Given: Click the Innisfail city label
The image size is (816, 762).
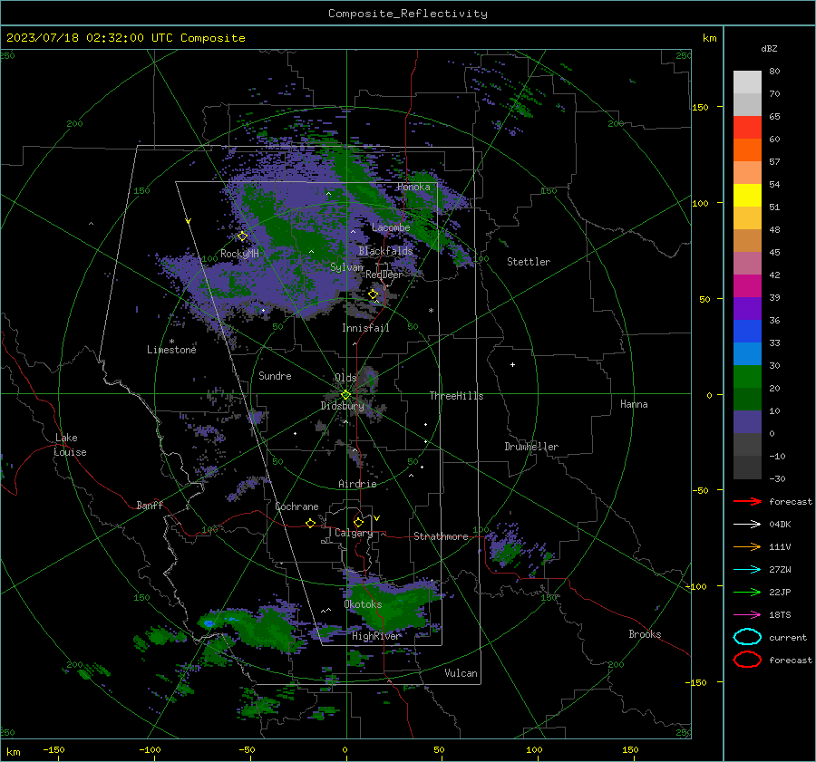Looking at the screenshot, I should 365,328.
